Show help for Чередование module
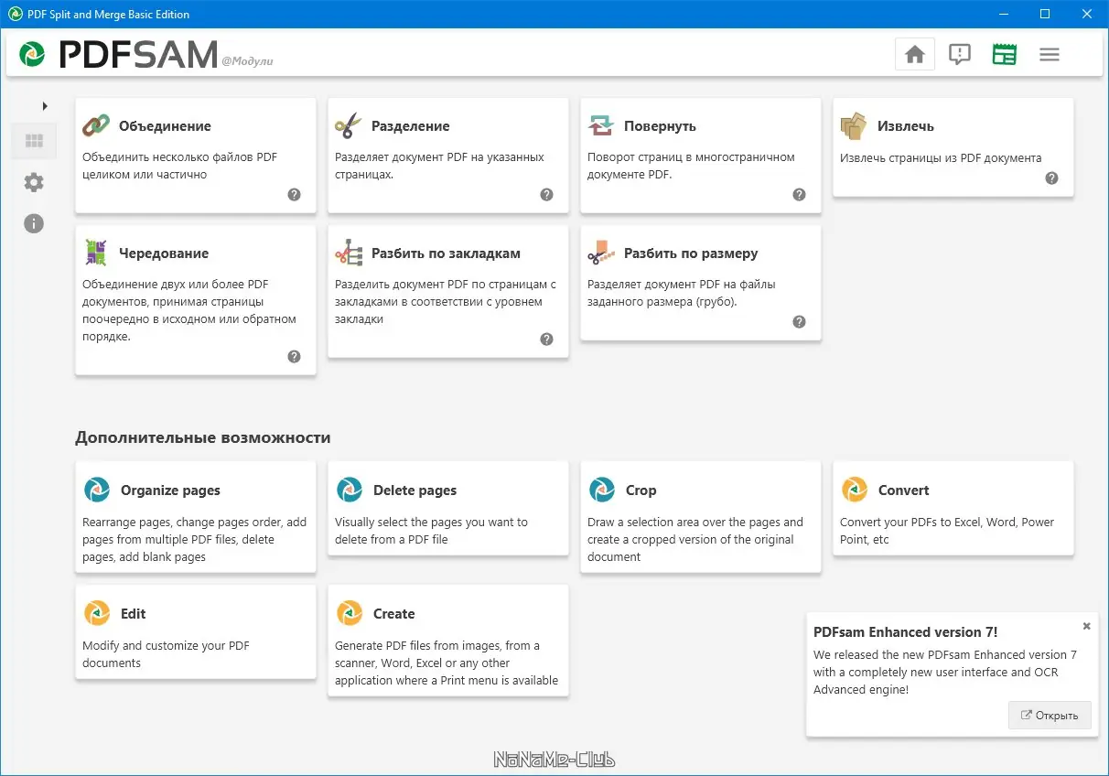1109x776 pixels. click(x=295, y=356)
